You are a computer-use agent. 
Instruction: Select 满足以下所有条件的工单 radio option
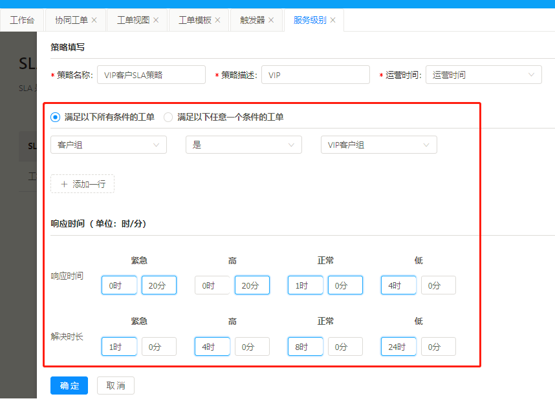[56, 117]
